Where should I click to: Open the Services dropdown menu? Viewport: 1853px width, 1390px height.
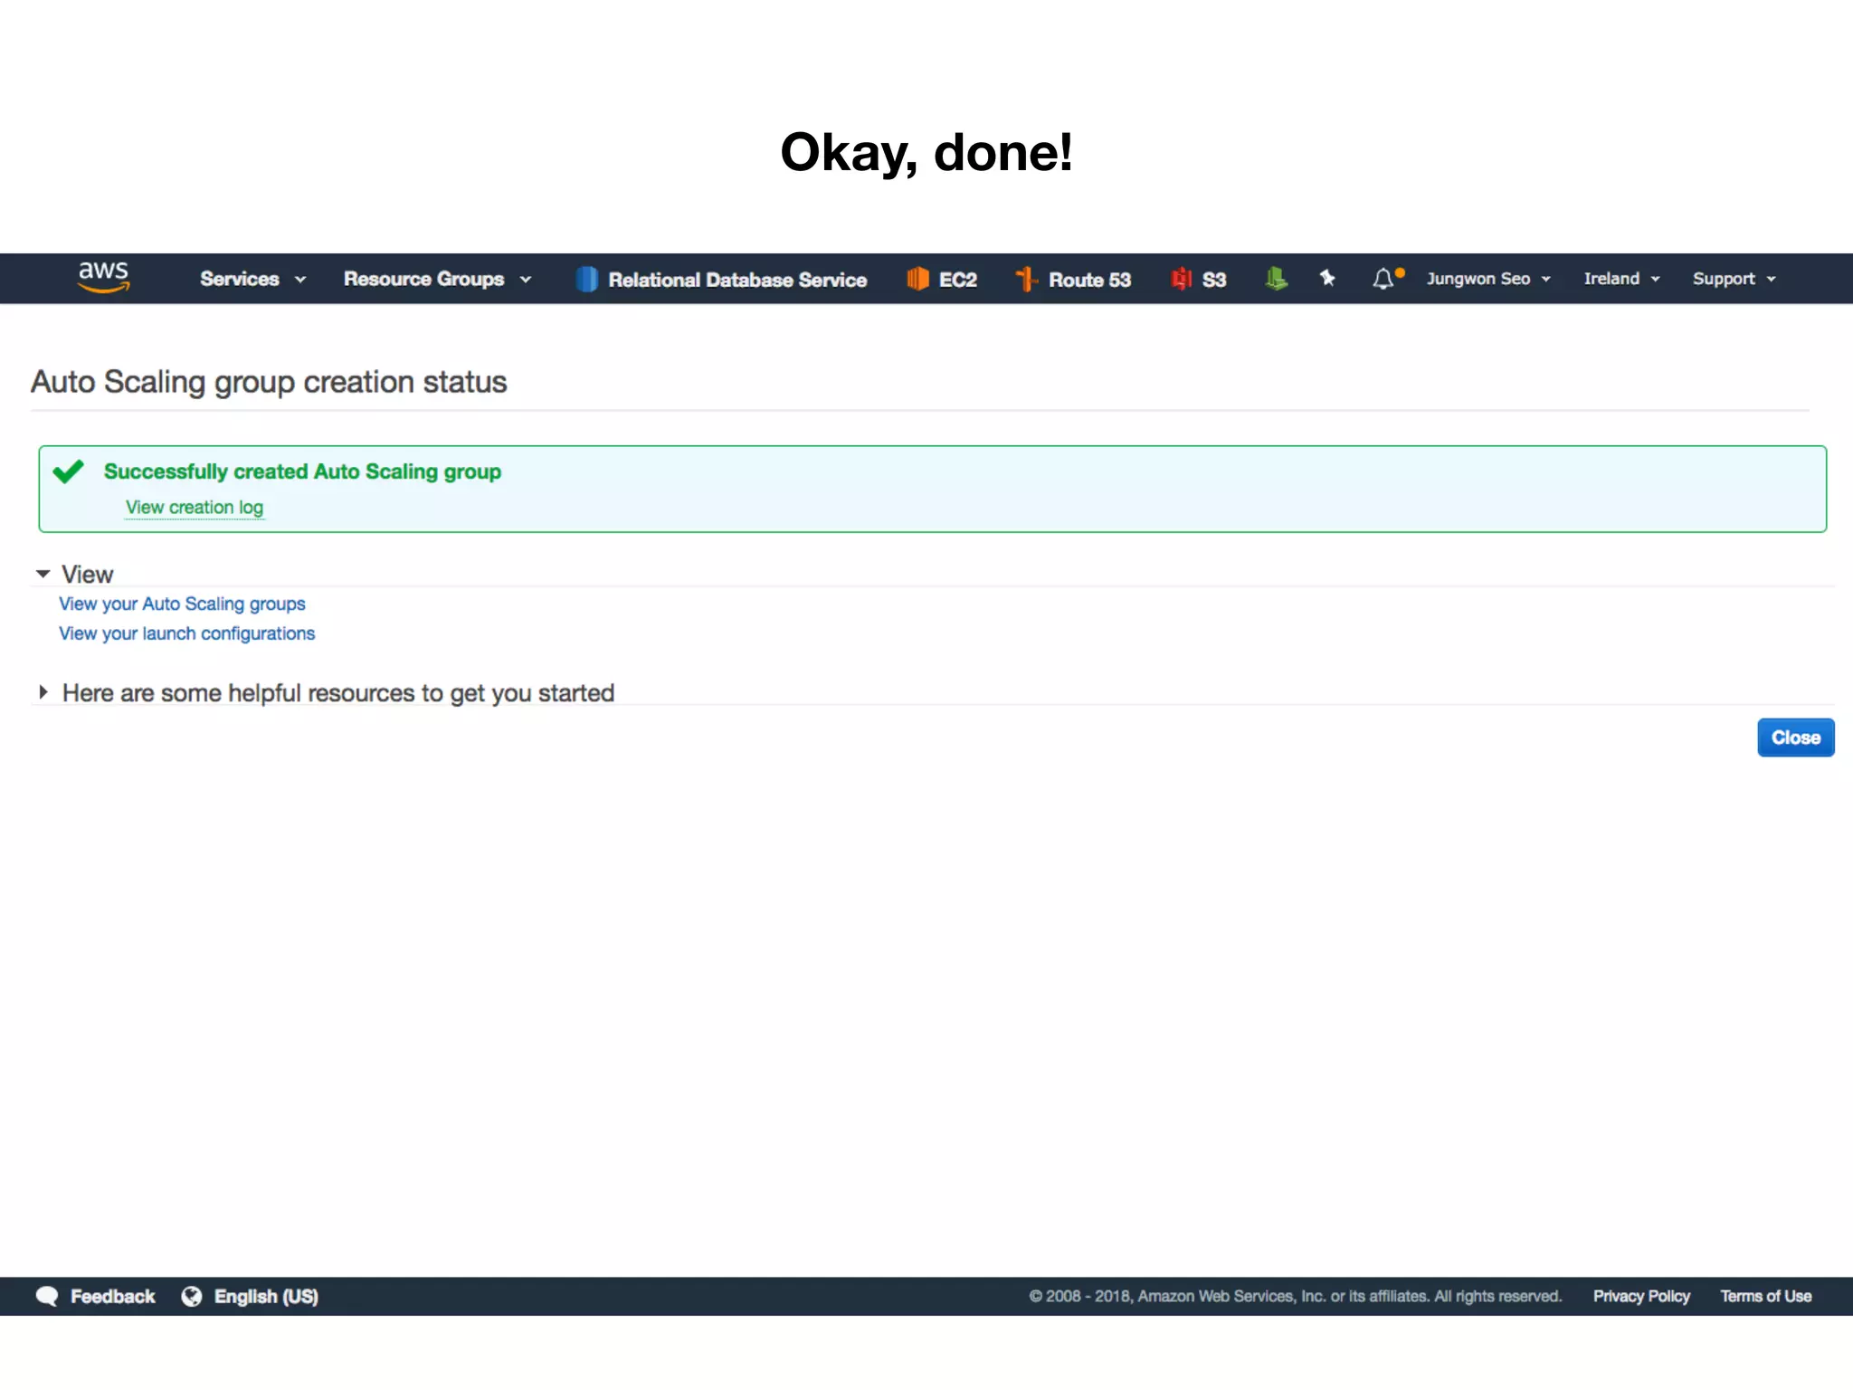252,279
